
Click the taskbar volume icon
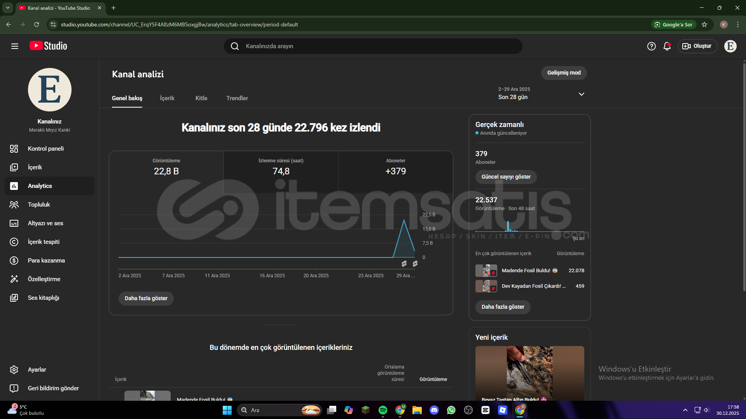tap(706, 410)
